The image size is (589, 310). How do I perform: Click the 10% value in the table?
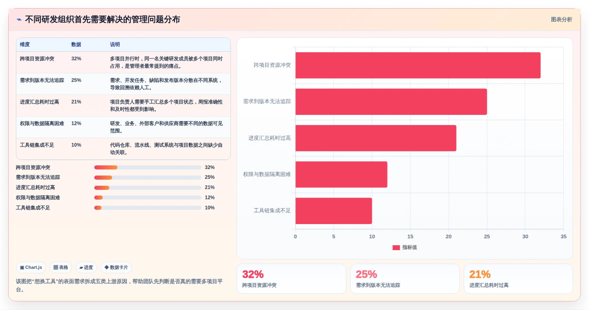tap(76, 145)
